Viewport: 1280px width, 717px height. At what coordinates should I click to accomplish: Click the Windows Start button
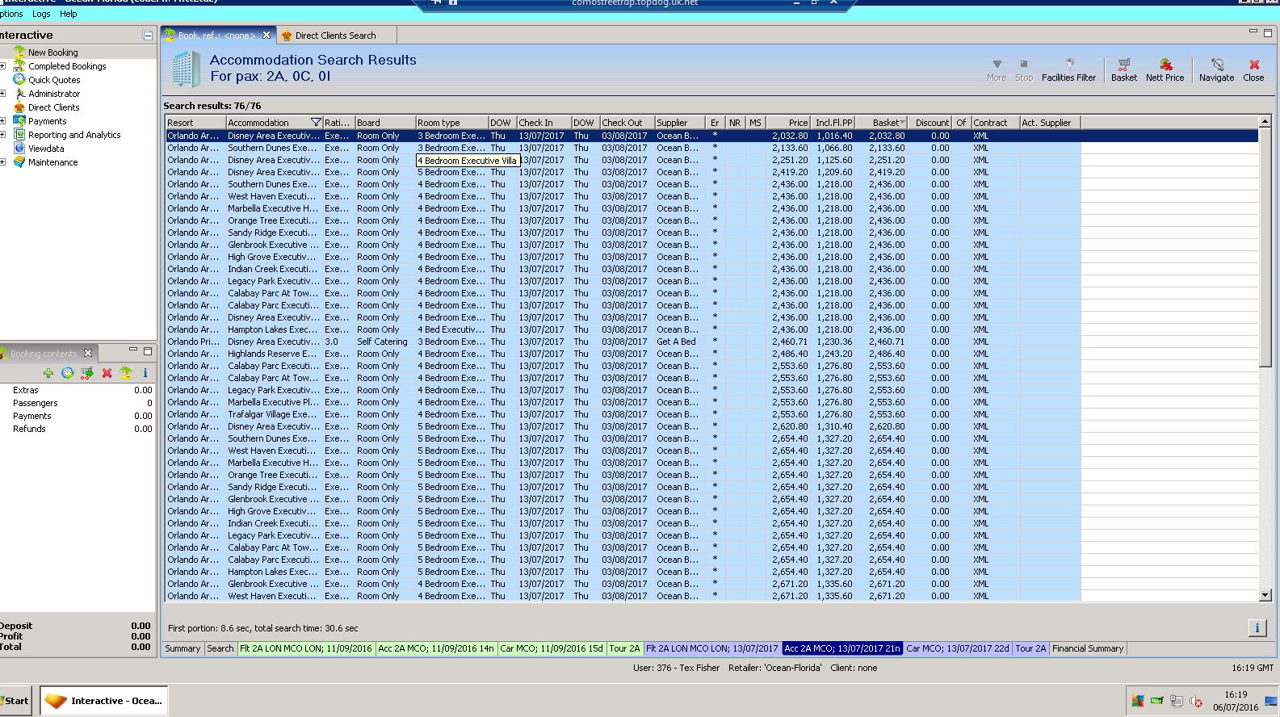pyautogui.click(x=16, y=701)
